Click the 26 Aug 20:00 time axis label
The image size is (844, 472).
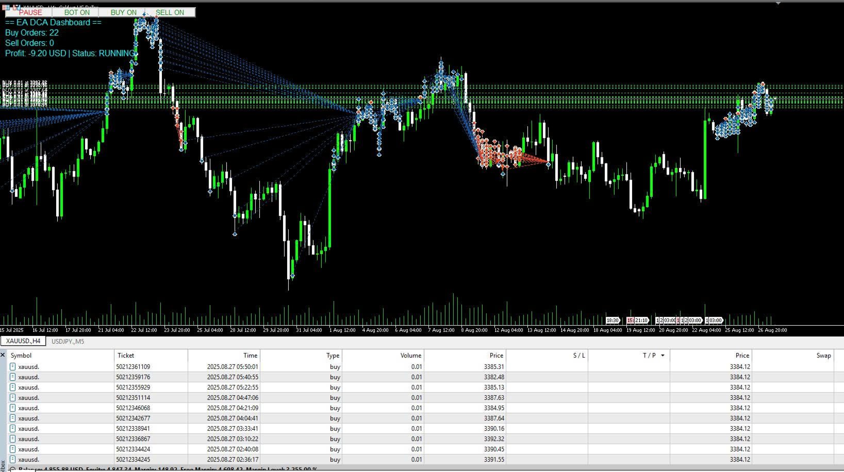point(773,330)
